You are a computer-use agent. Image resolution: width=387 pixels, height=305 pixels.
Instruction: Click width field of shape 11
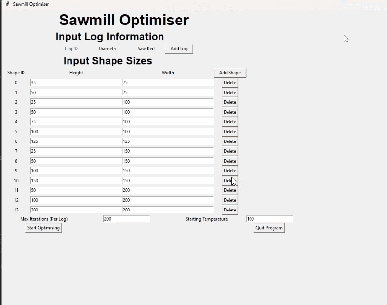[168, 190]
